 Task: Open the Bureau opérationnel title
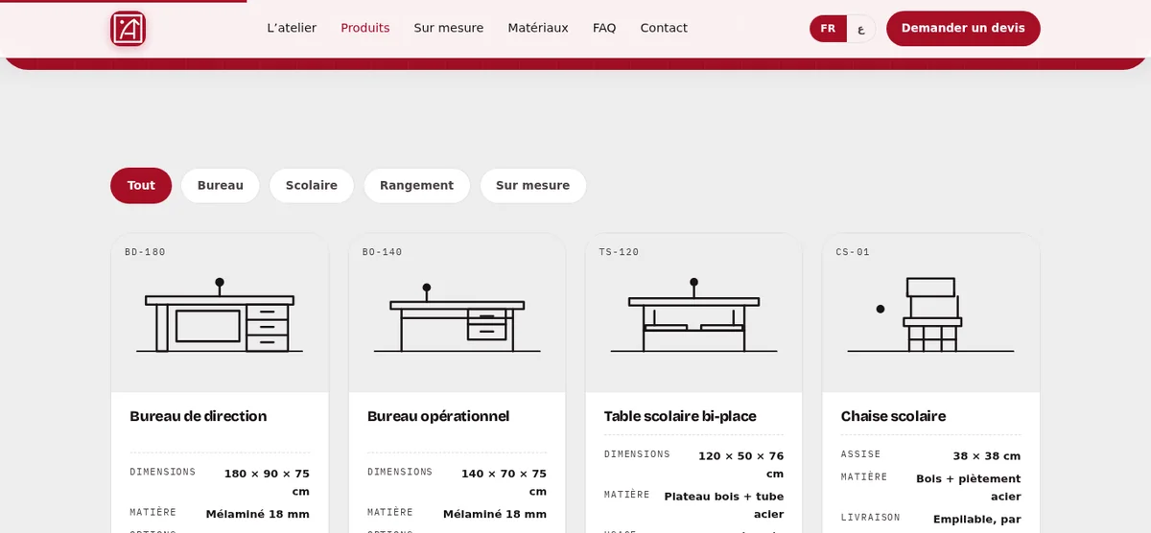[438, 416]
